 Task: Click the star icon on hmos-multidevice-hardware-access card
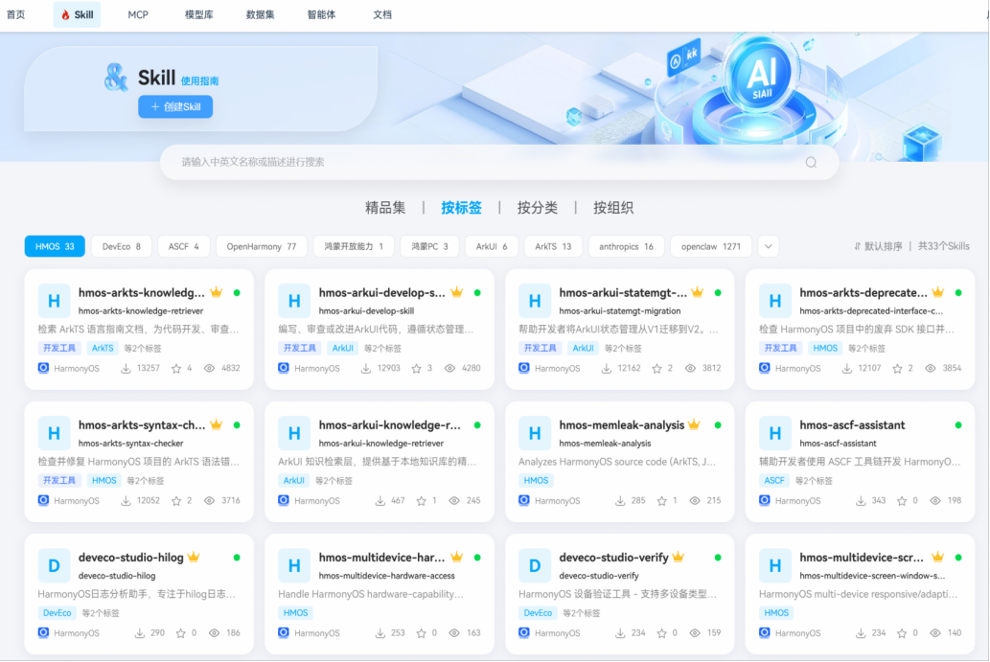tap(421, 633)
